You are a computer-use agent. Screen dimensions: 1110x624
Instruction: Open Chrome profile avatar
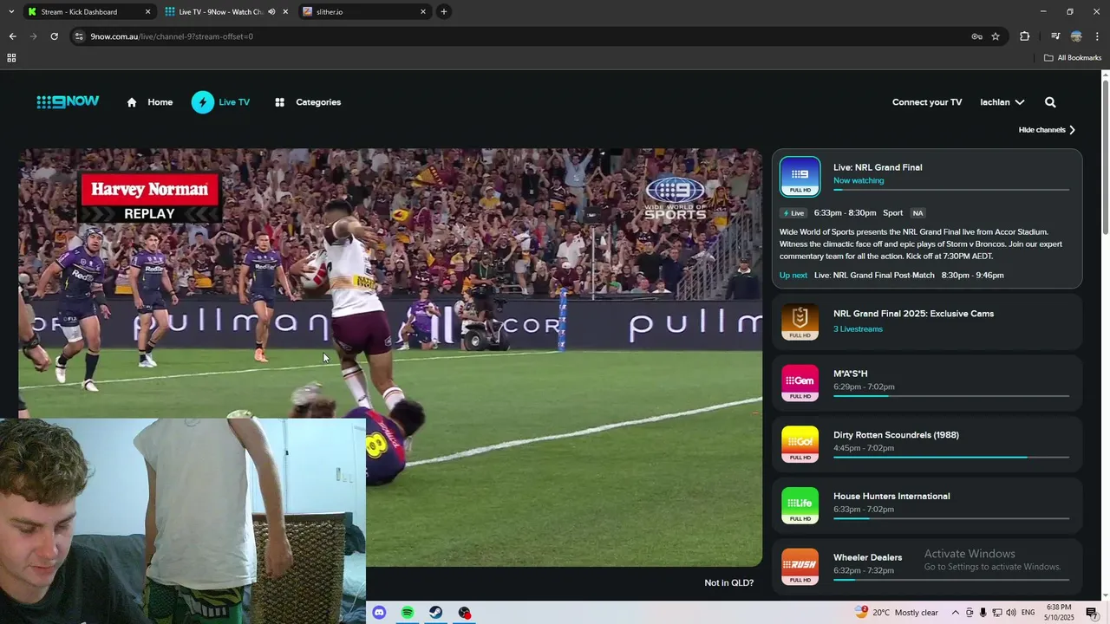click(x=1076, y=36)
